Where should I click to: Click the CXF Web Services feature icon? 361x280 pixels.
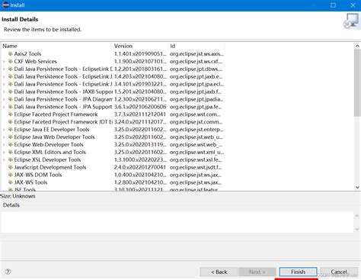[x=11, y=61]
